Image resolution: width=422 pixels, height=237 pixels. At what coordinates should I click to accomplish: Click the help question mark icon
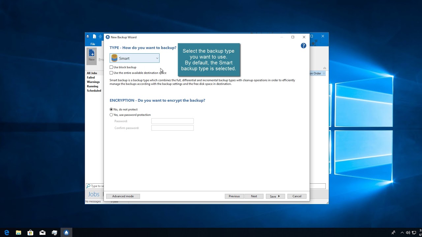303,46
